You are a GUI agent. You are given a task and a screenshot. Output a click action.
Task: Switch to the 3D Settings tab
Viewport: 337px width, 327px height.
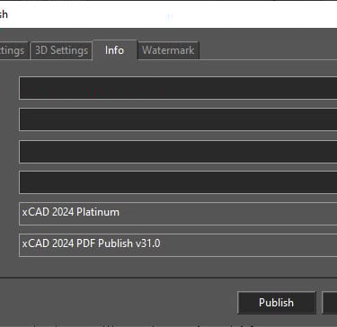[x=61, y=50]
